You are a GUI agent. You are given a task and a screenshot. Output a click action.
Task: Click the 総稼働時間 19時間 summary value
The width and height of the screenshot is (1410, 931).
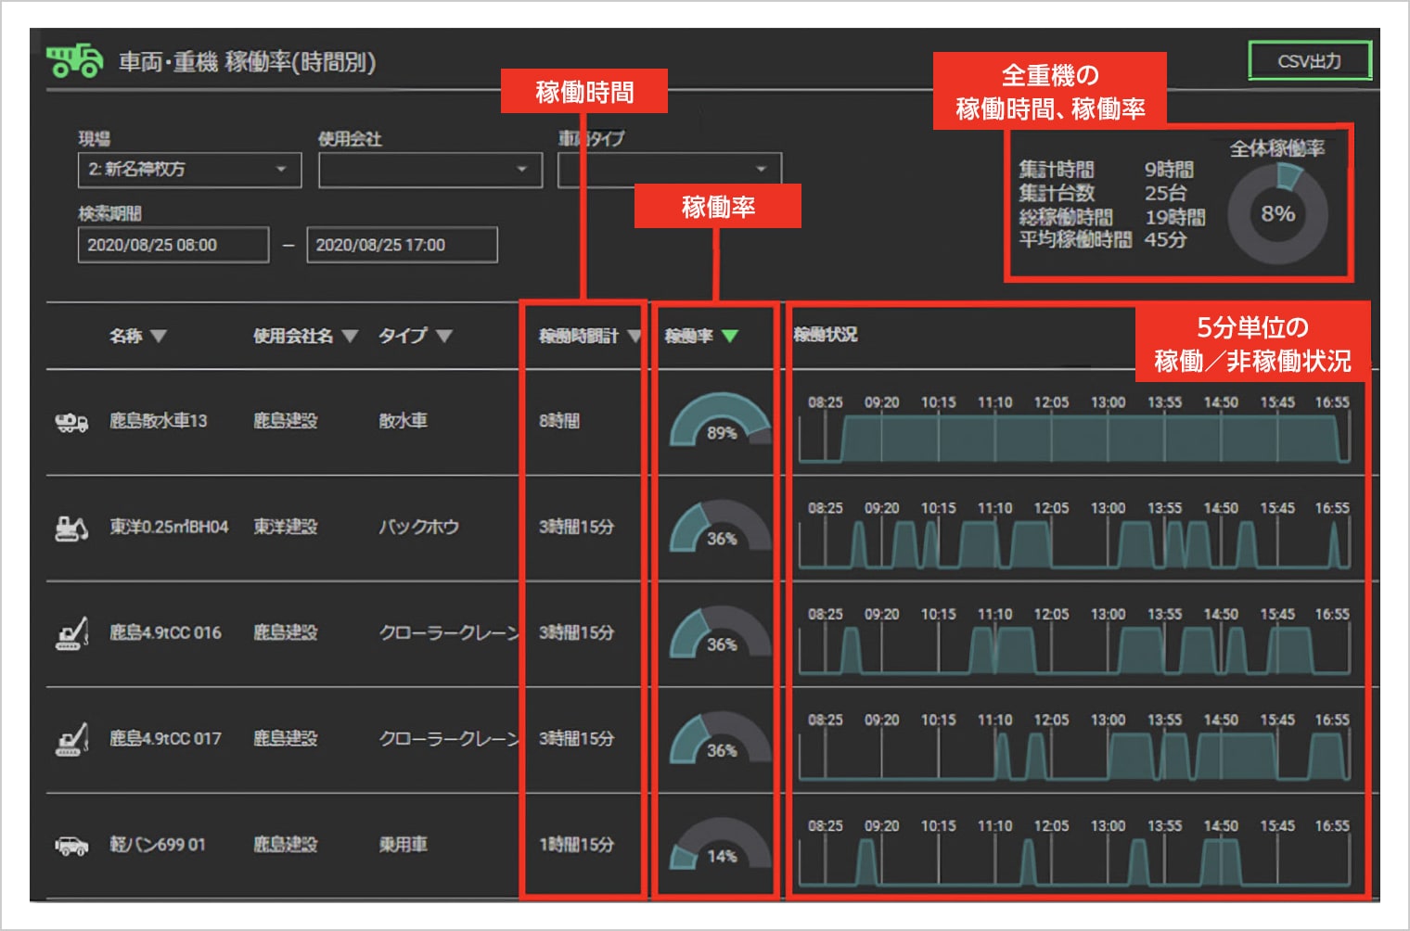(x=1174, y=217)
